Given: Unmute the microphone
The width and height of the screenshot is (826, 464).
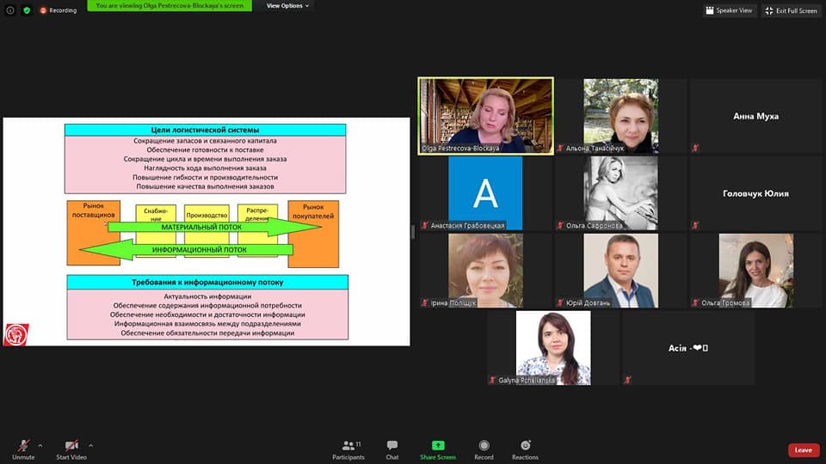Looking at the screenshot, I should (23, 449).
